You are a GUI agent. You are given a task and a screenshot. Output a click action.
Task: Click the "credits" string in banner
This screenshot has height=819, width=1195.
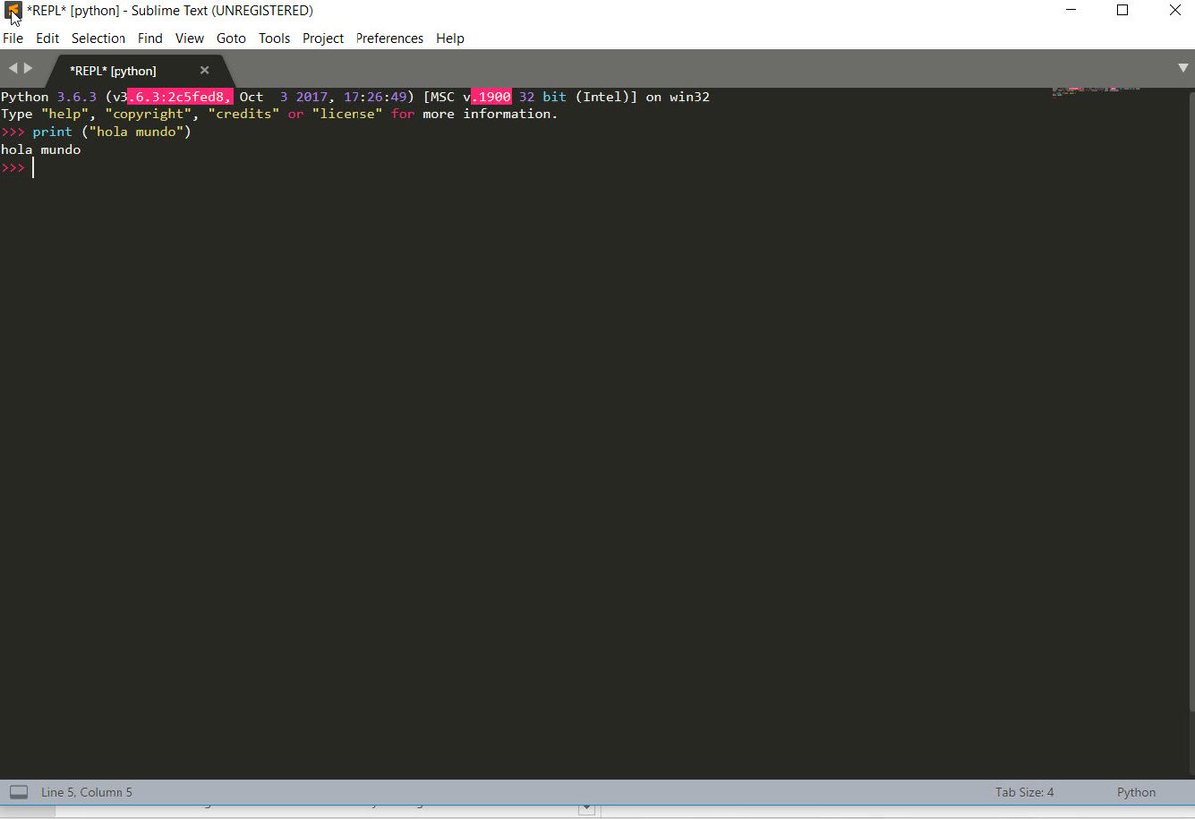[244, 114]
